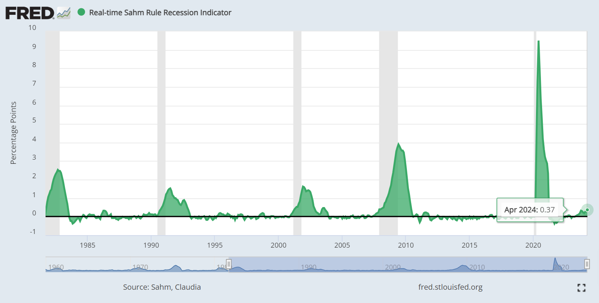The width and height of the screenshot is (599, 303).
Task: Click the gray recession bar near 2001
Action: tap(297, 133)
